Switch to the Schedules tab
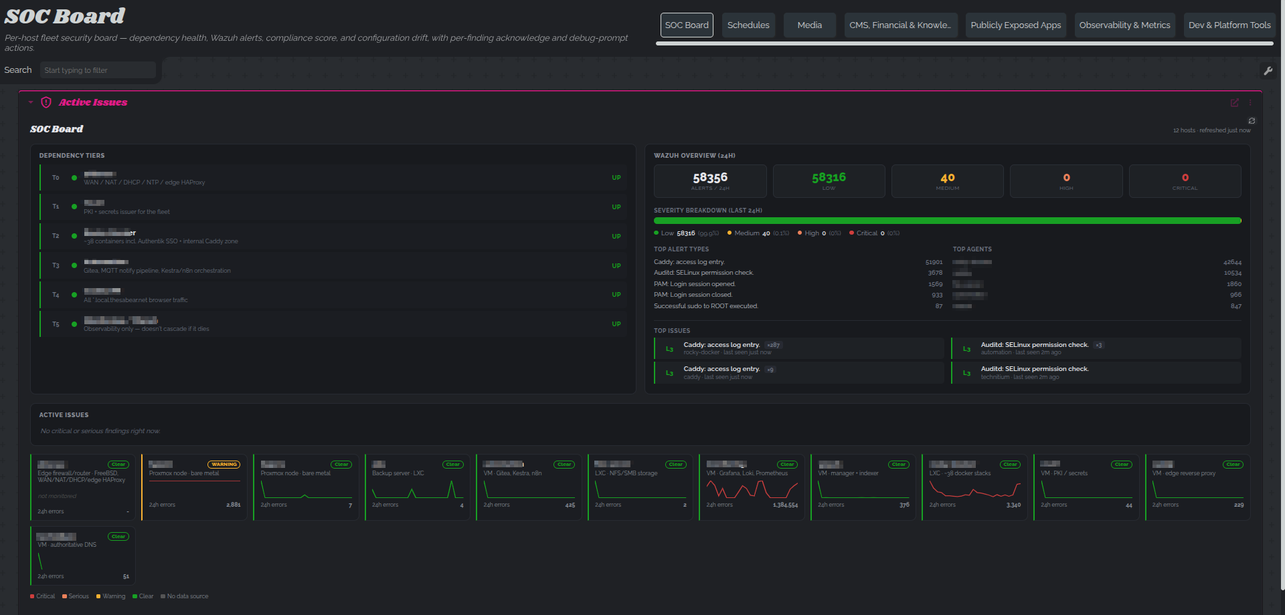 point(748,25)
